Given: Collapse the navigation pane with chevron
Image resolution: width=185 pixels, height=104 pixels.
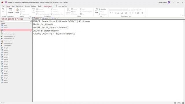Looking at the screenshot, I should 31,19.
